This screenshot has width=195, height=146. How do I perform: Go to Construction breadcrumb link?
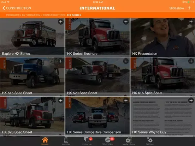pyautogui.click(x=54, y=15)
